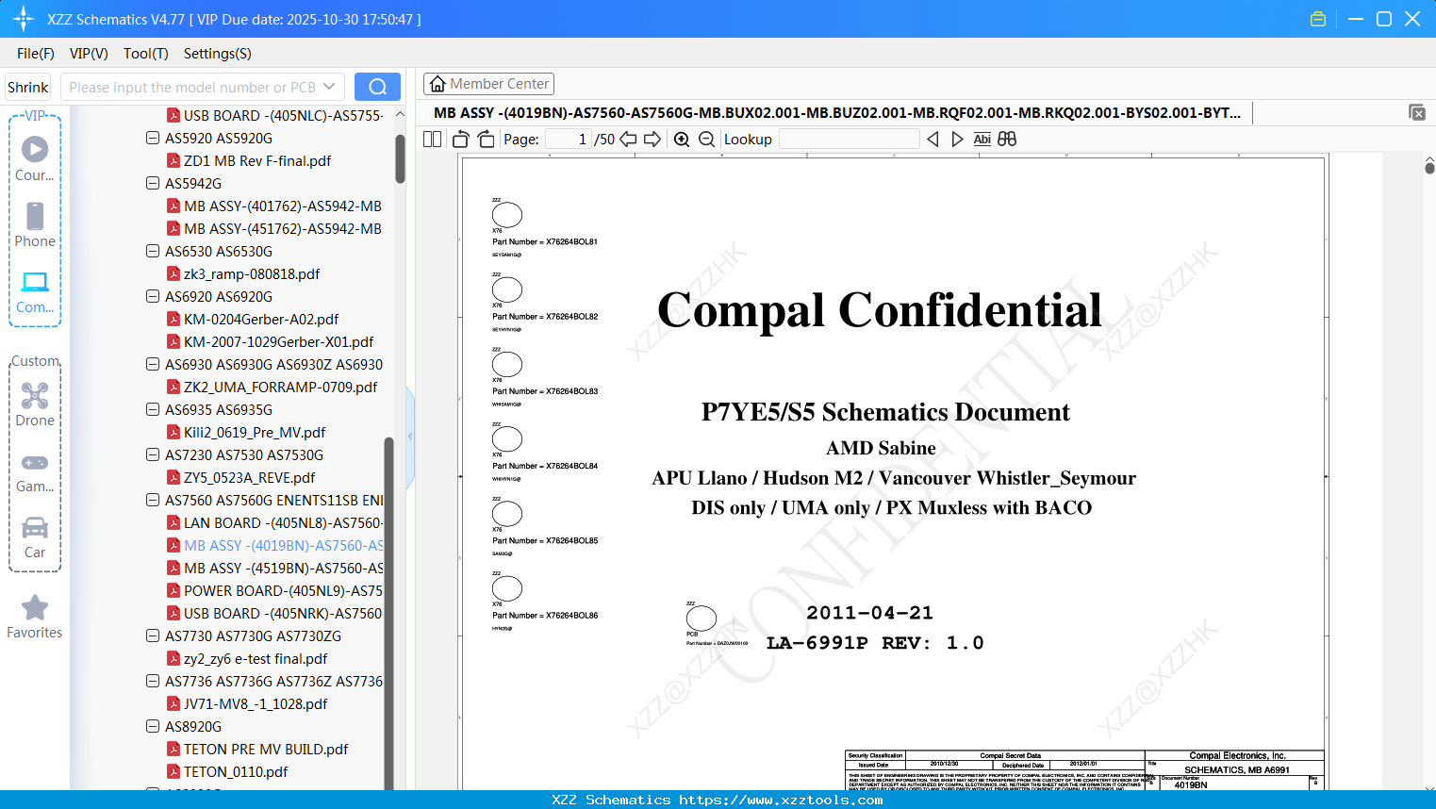Toggle the two-page side-by-side view icon
1436x809 pixels.
click(x=433, y=140)
